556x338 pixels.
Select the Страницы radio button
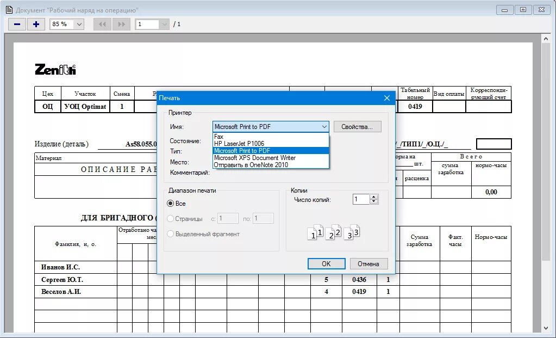pyautogui.click(x=170, y=219)
